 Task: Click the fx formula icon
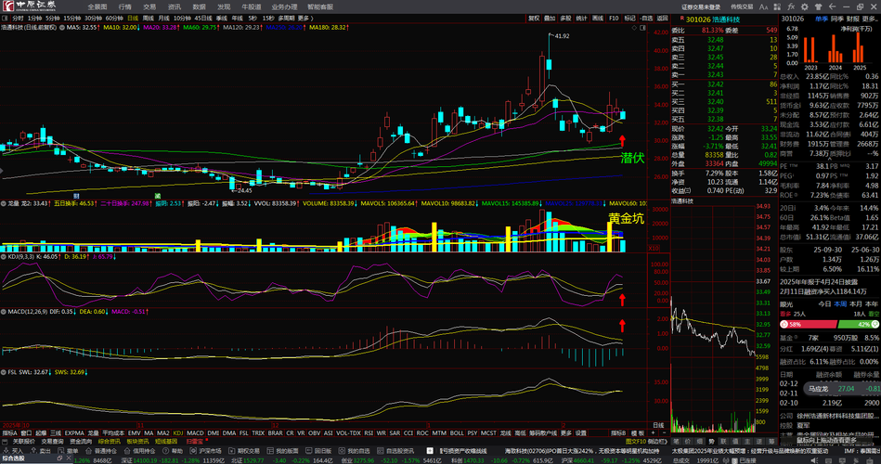click(x=791, y=6)
